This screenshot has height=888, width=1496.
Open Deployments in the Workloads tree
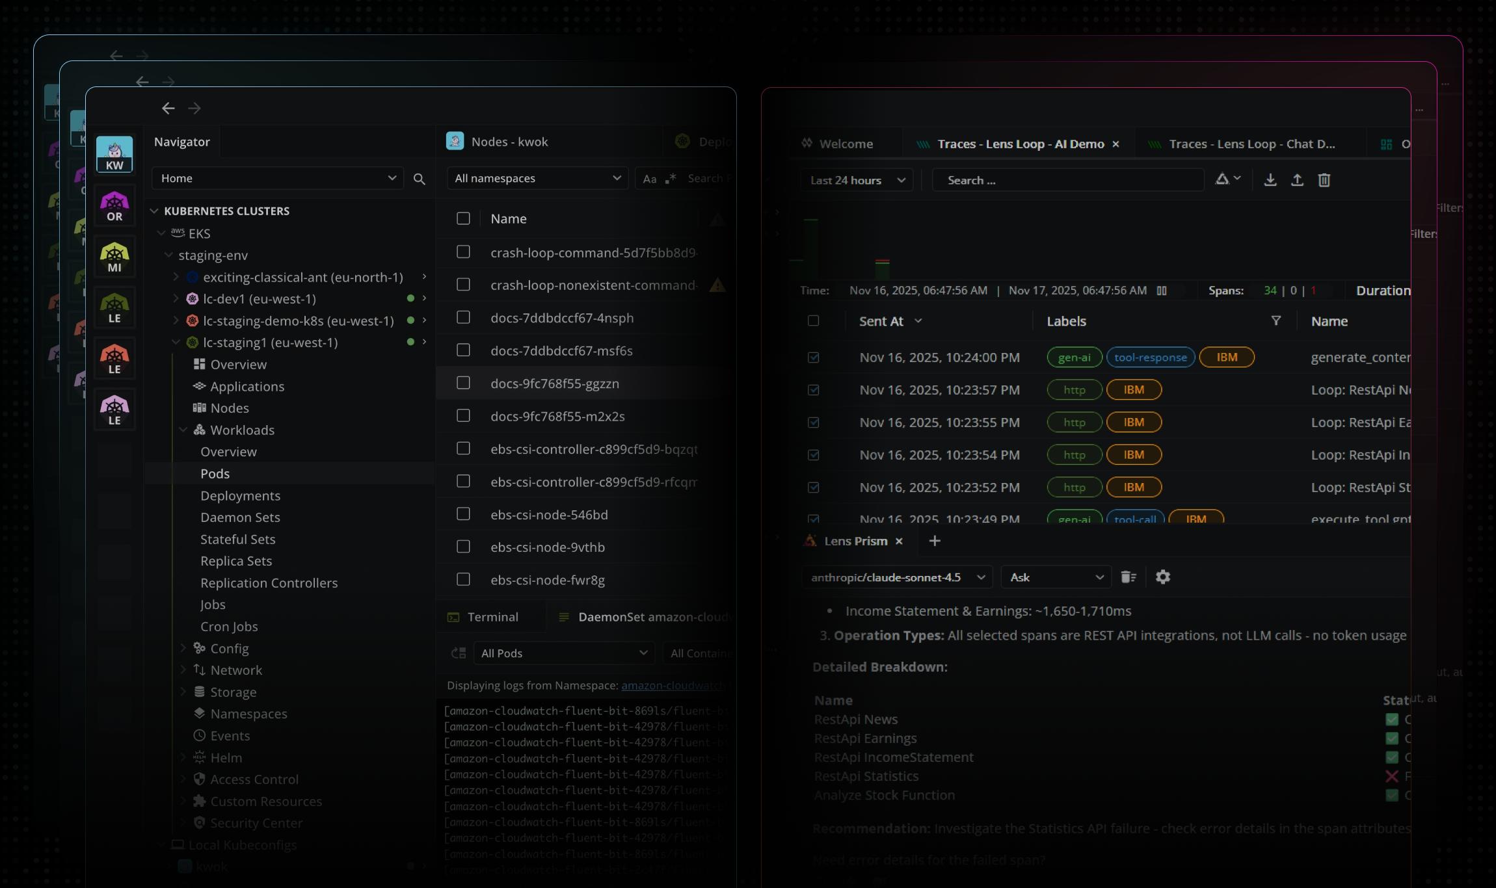[240, 495]
